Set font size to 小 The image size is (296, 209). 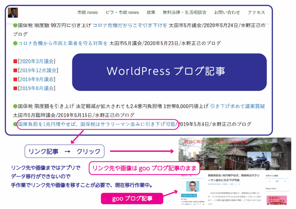tap(270, 181)
